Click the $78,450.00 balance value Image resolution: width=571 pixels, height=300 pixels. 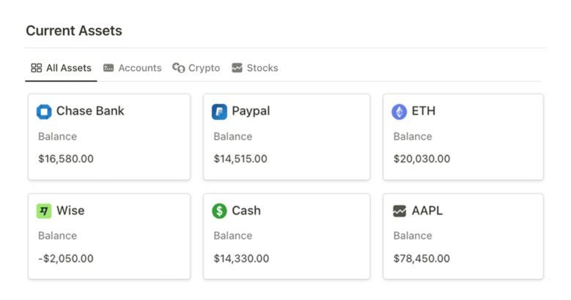pos(421,258)
